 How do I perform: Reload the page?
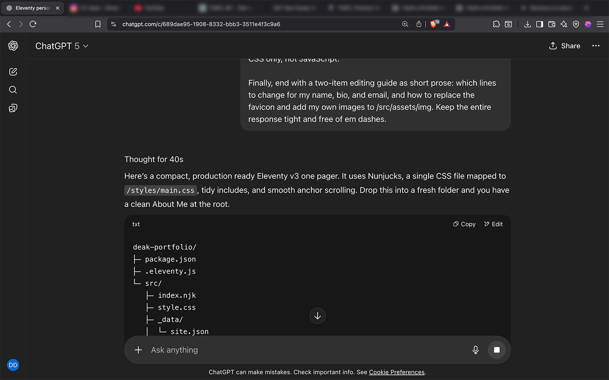click(x=33, y=24)
